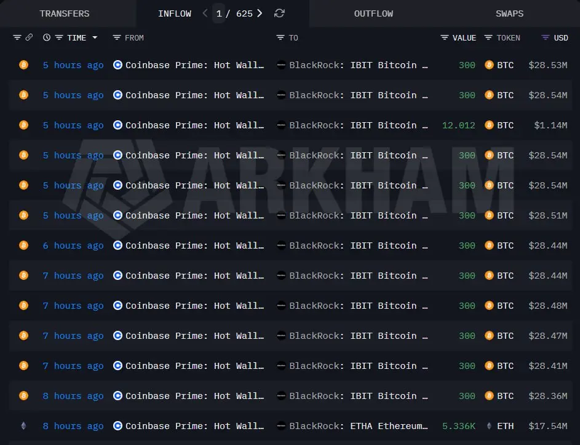
Task: Switch to the OUTFLOW tab
Action: click(x=373, y=14)
